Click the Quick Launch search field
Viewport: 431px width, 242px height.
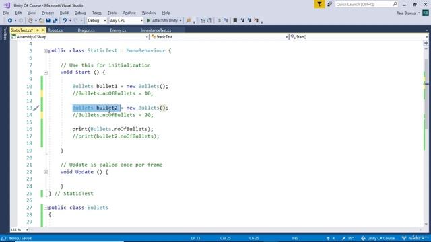click(x=366, y=4)
